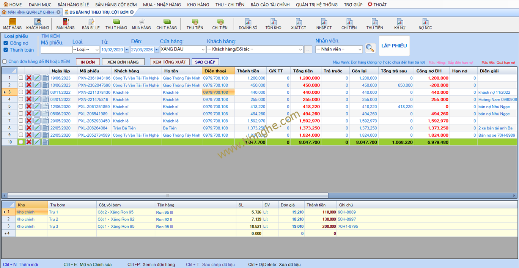Open the Nợ NCC report icon
This screenshot has height=268, width=519.
425,24
